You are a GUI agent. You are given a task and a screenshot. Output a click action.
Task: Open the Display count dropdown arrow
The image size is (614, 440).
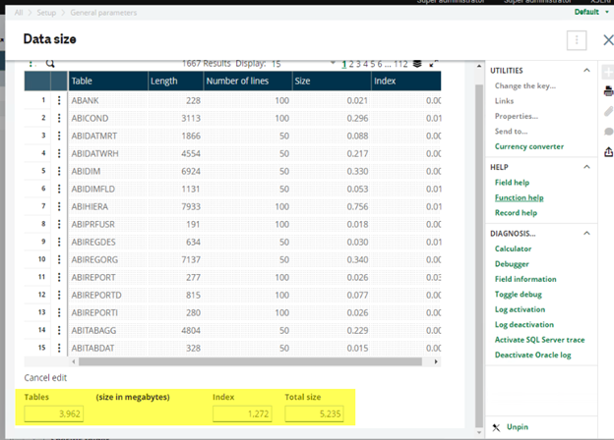(x=333, y=63)
